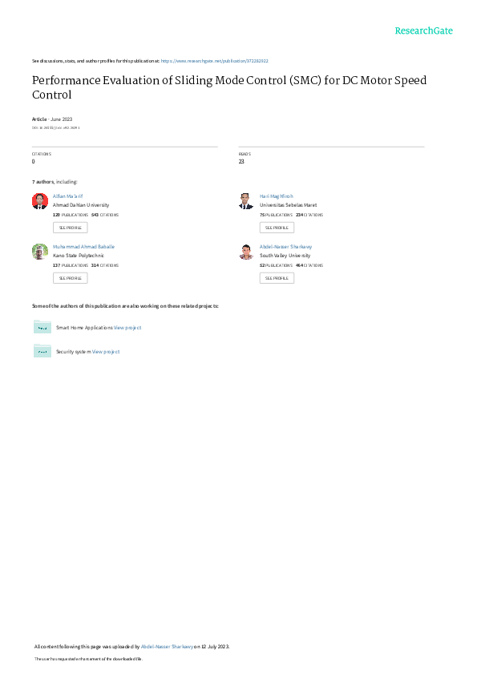The height and width of the screenshot is (674, 477).
Task: Click See Profile button under Hari Maghfiroh
Action: 277,228
